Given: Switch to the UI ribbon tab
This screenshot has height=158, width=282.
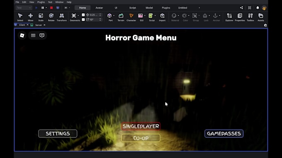Looking at the screenshot, I should coord(116,8).
